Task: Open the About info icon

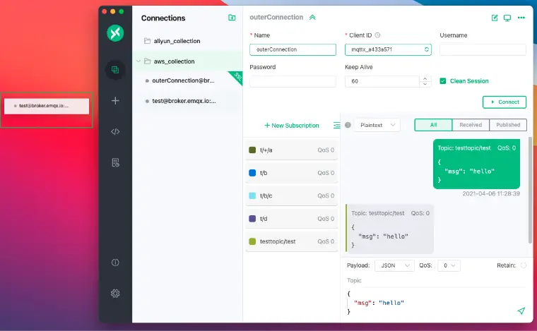Action: (115, 263)
